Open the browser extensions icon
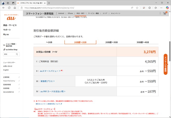This screenshot has width=171, height=118. point(150,8)
